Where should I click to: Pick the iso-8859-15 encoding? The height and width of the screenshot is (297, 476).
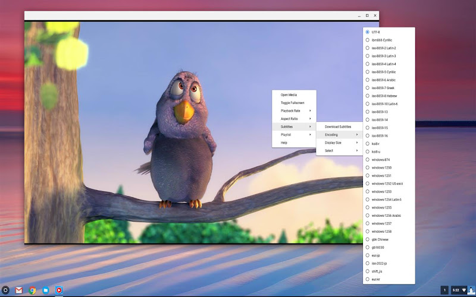pyautogui.click(x=389, y=128)
